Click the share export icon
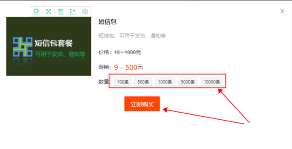The width and height of the screenshot is (292, 149). point(73,12)
